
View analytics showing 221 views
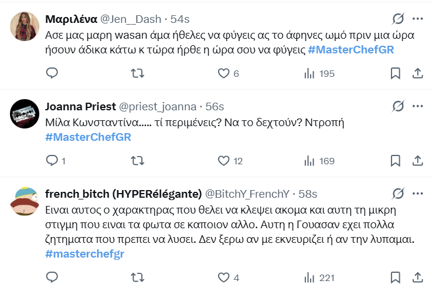click(x=319, y=277)
